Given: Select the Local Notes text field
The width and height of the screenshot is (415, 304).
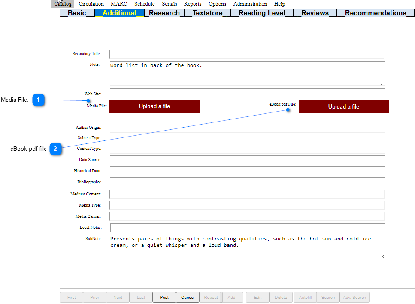Looking at the screenshot, I should [247, 228].
